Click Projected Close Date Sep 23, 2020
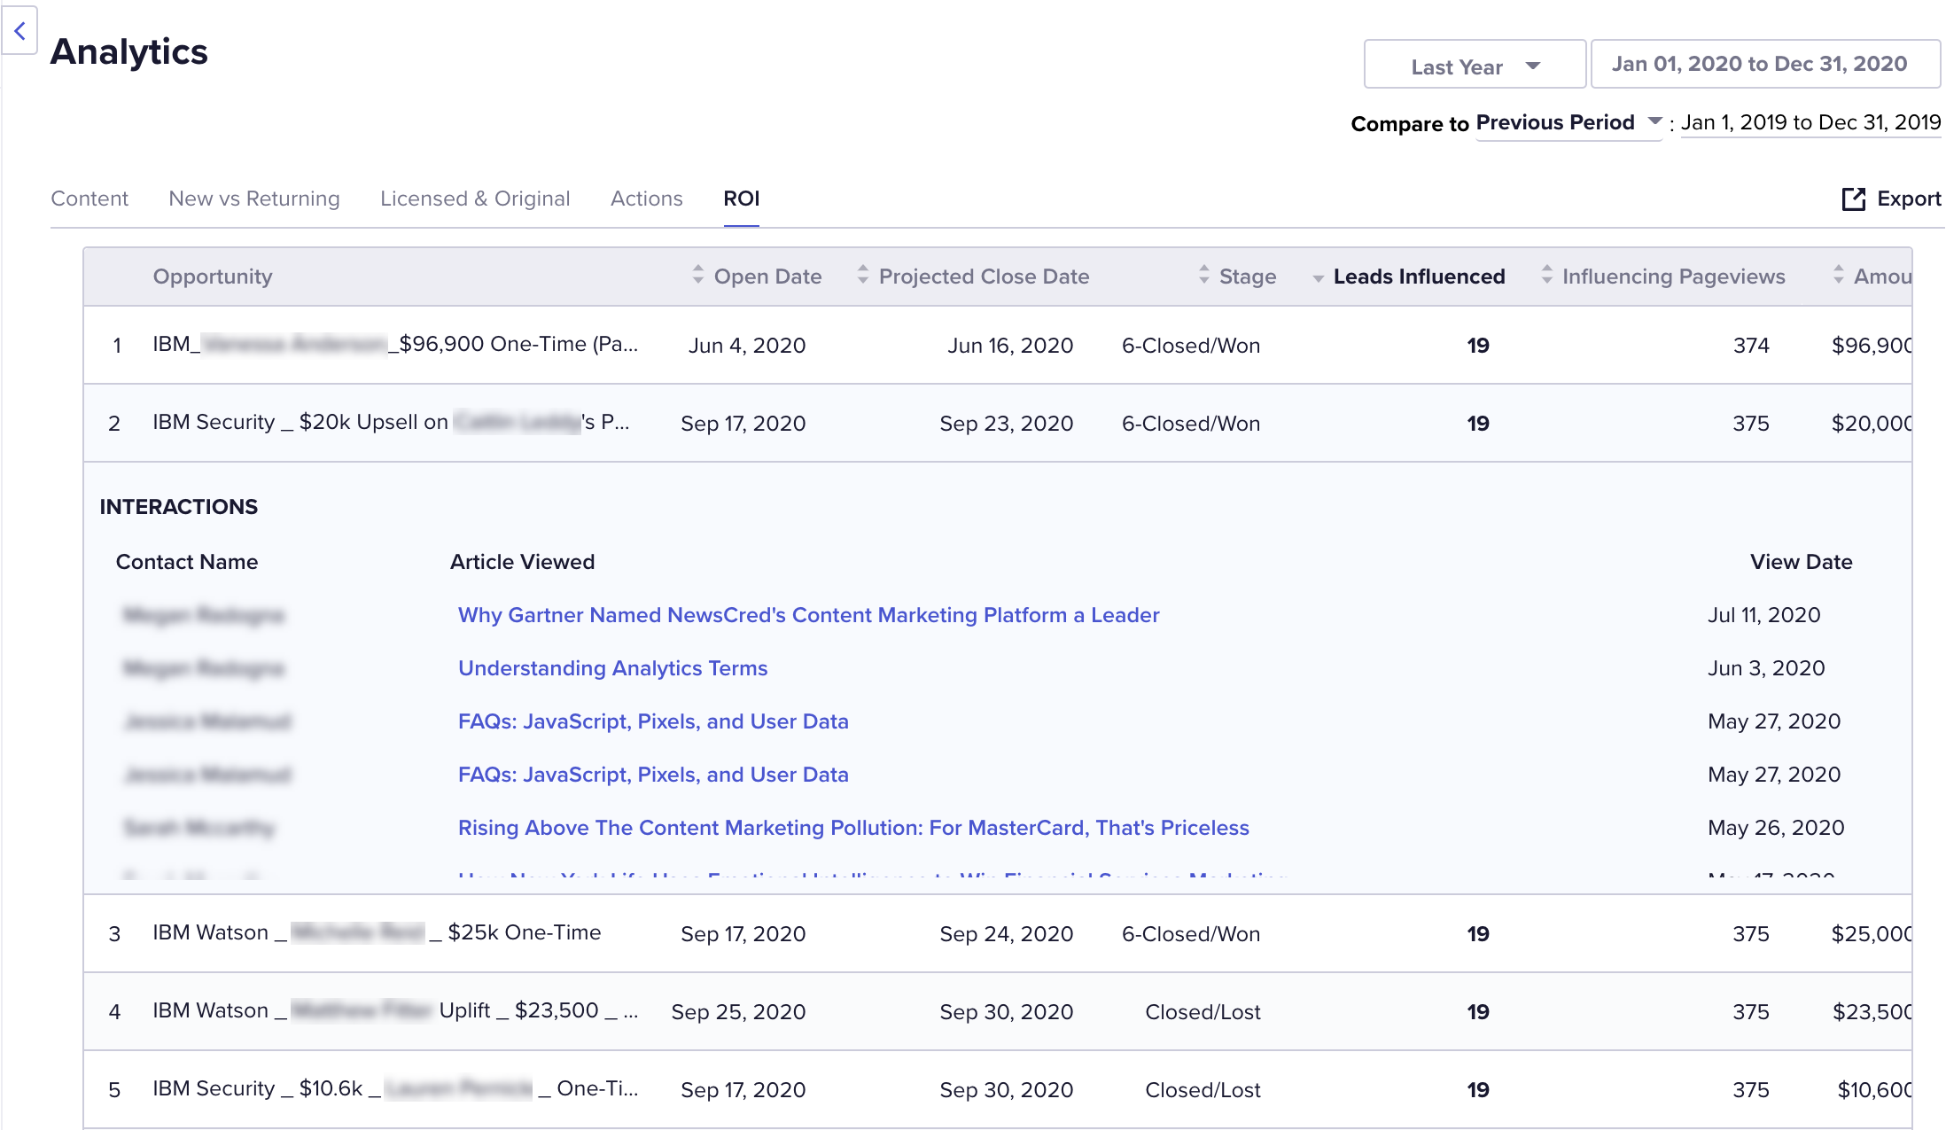Viewport: 1946px width, 1130px height. click(x=1006, y=424)
